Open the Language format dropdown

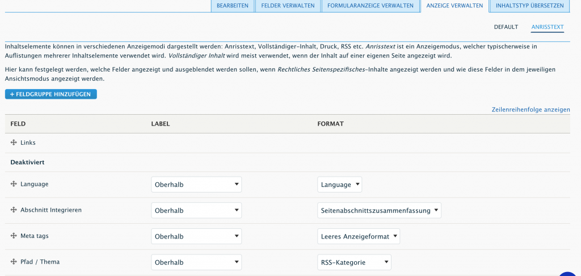(x=339, y=185)
